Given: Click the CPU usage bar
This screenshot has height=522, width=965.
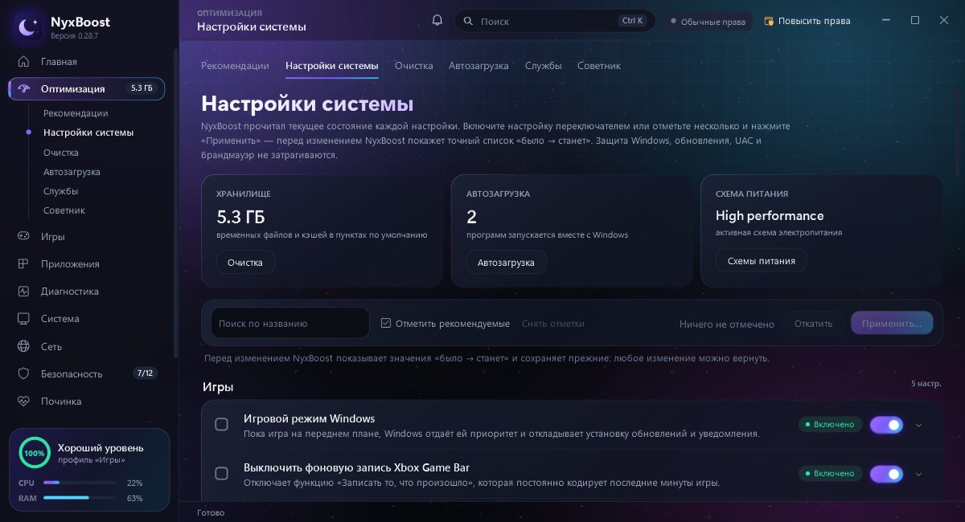Looking at the screenshot, I should point(80,483).
